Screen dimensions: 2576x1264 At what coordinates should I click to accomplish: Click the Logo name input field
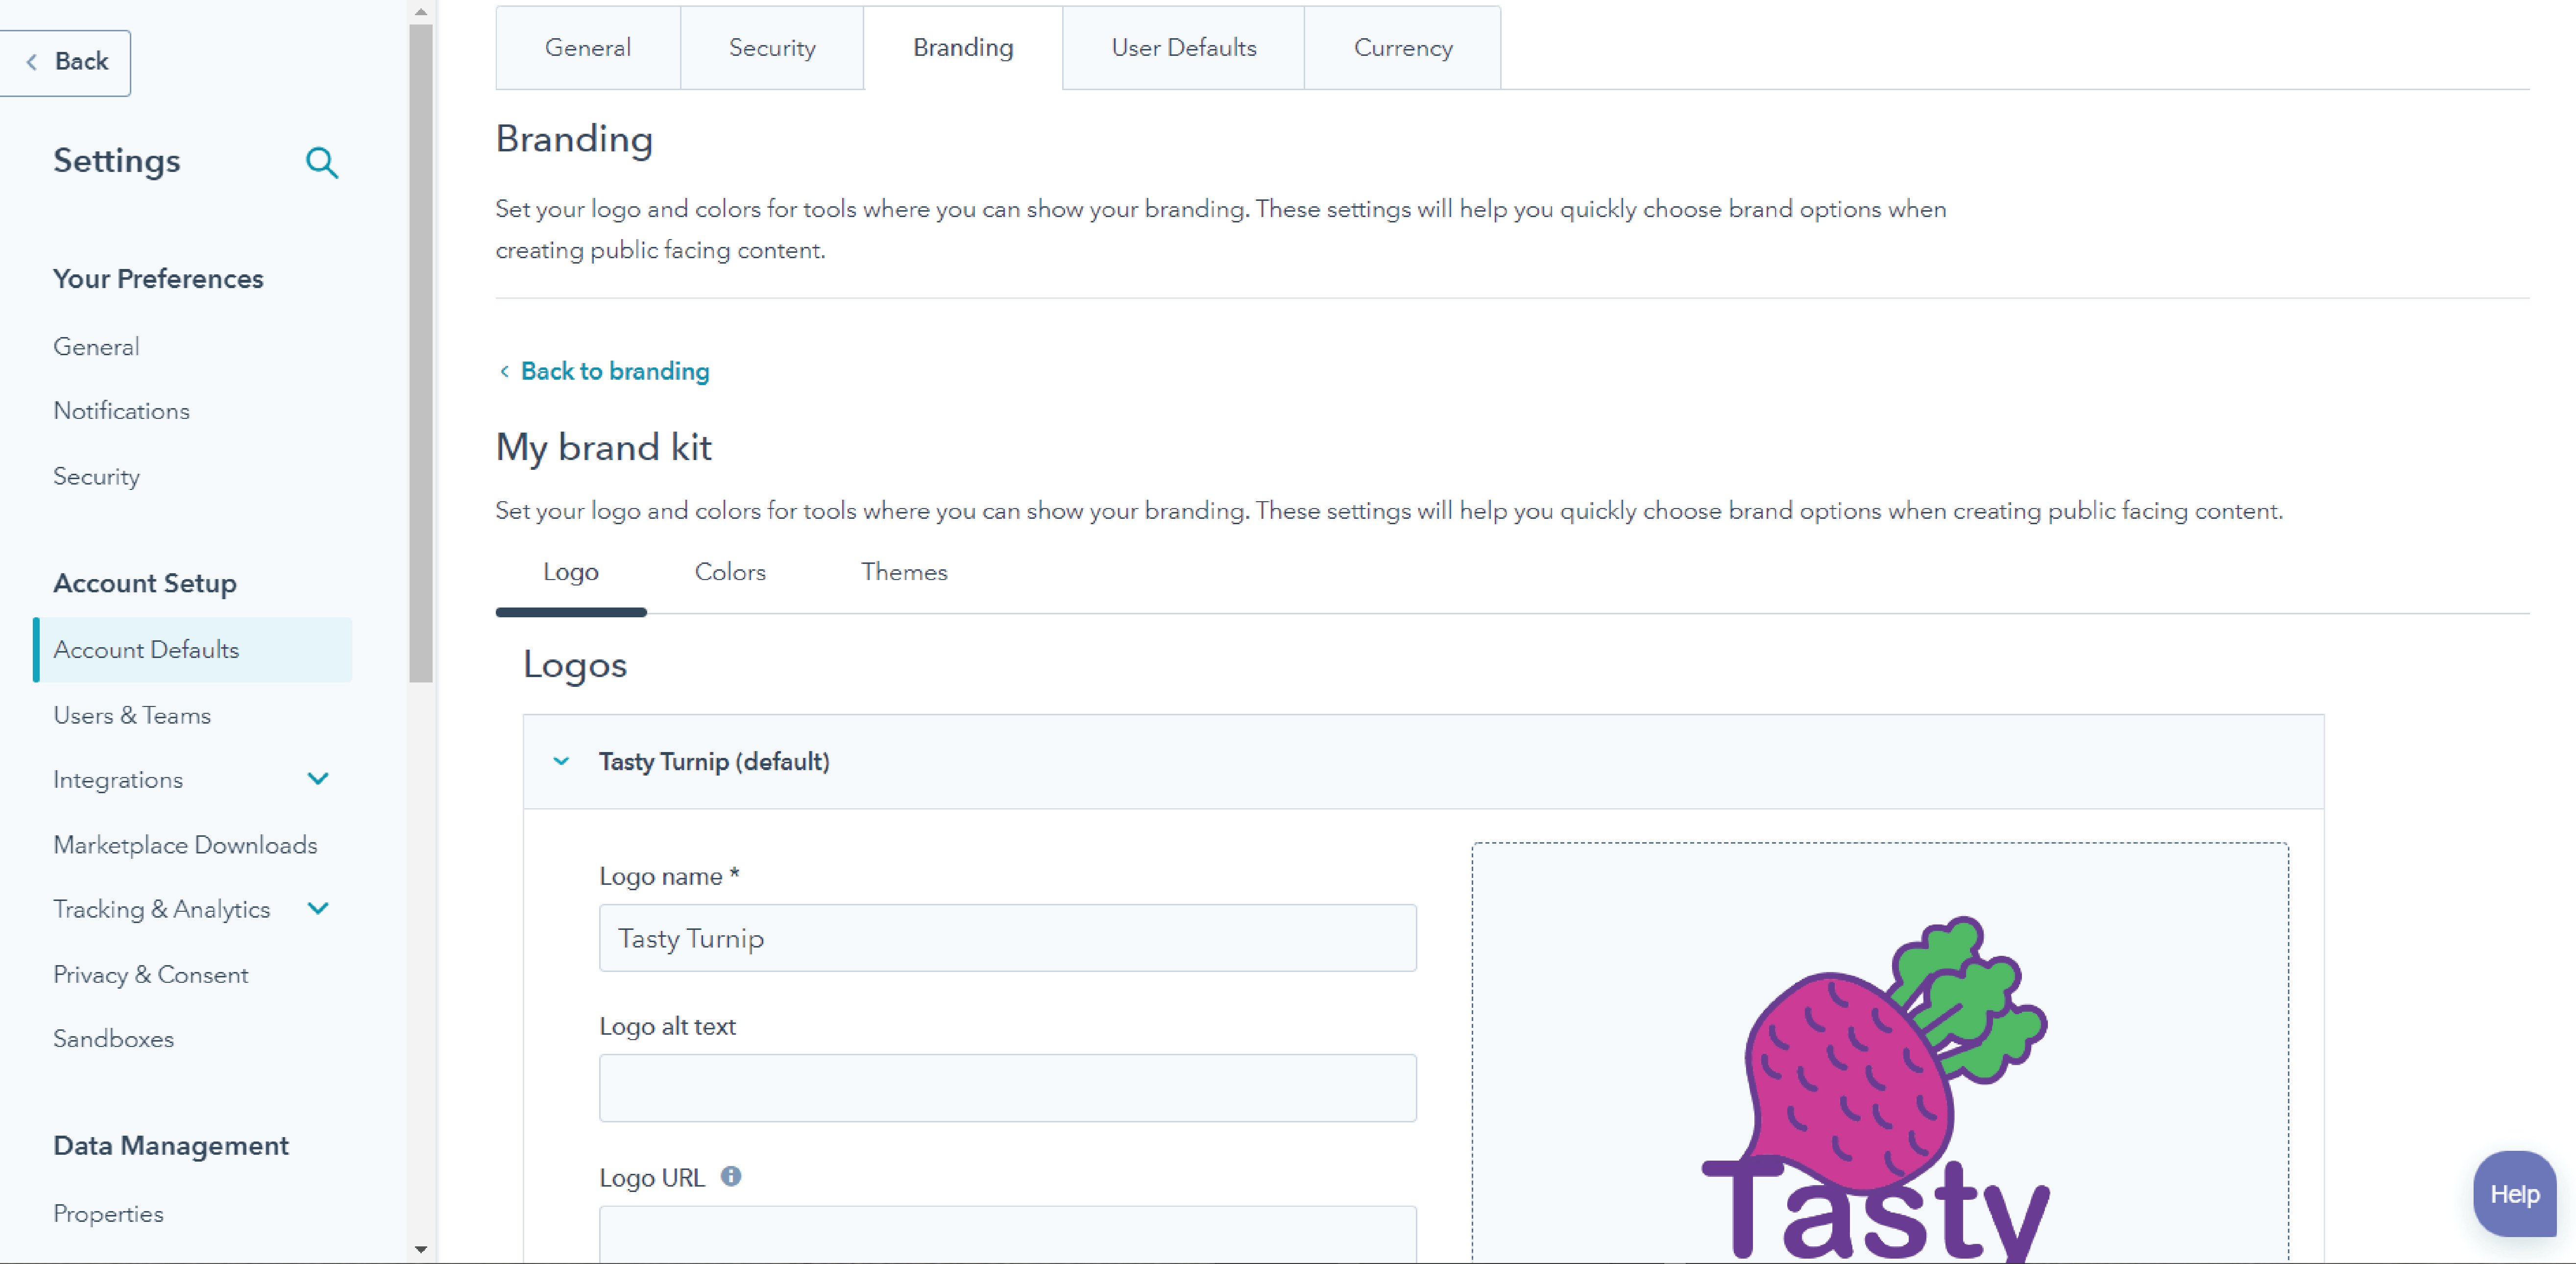[x=1007, y=938]
